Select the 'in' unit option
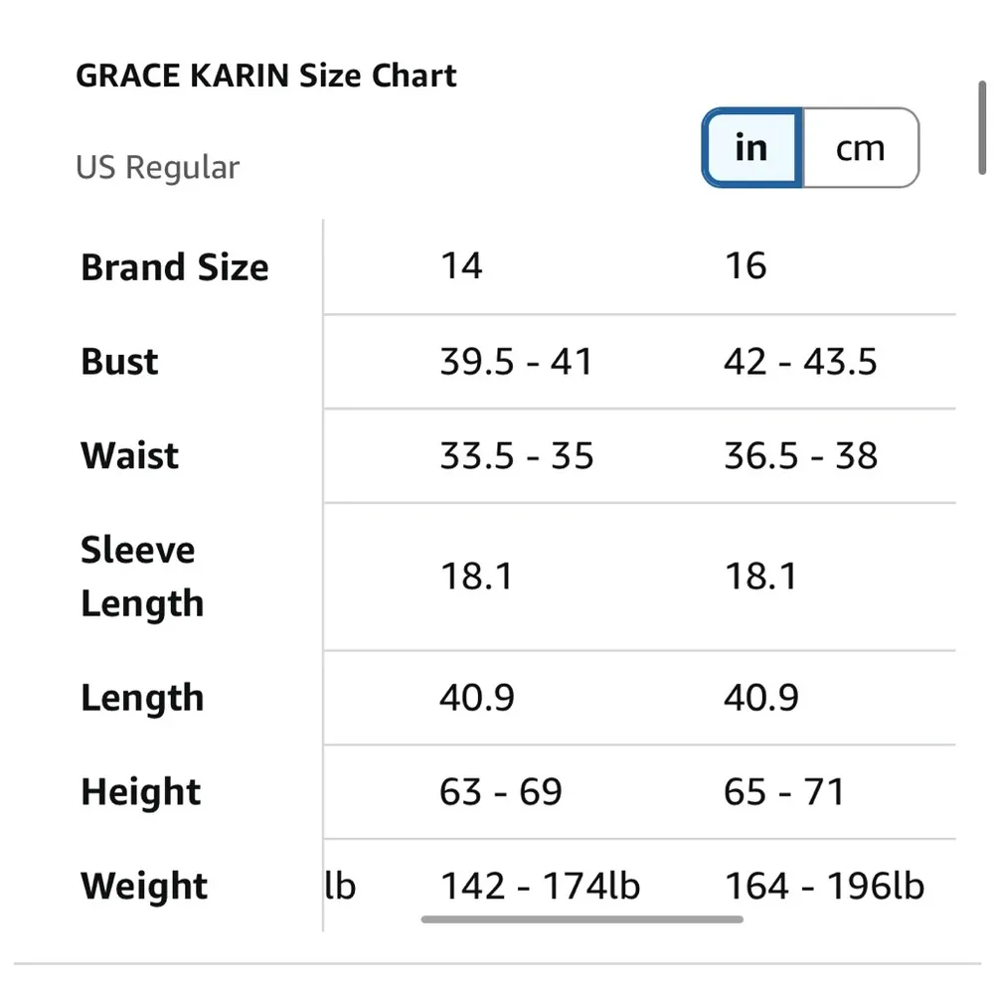This screenshot has width=994, height=994. (x=750, y=147)
